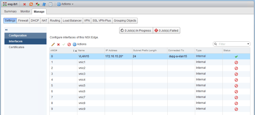This screenshot has height=115, width=255.
Task: Open the top Actions gear menu
Action: coord(65,4)
